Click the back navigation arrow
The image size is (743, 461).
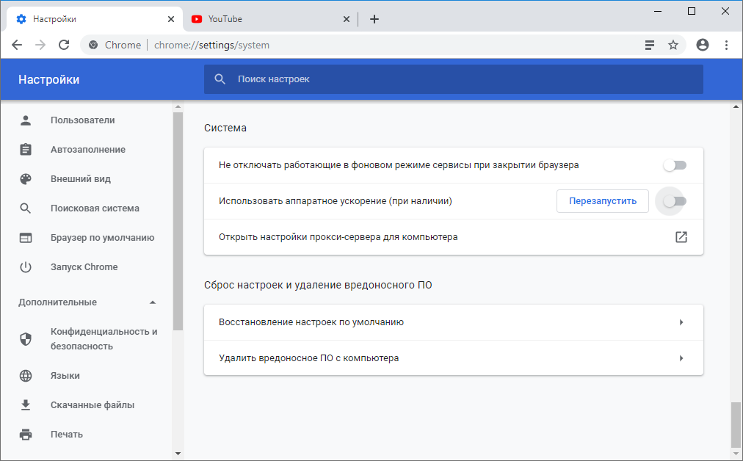pos(17,45)
